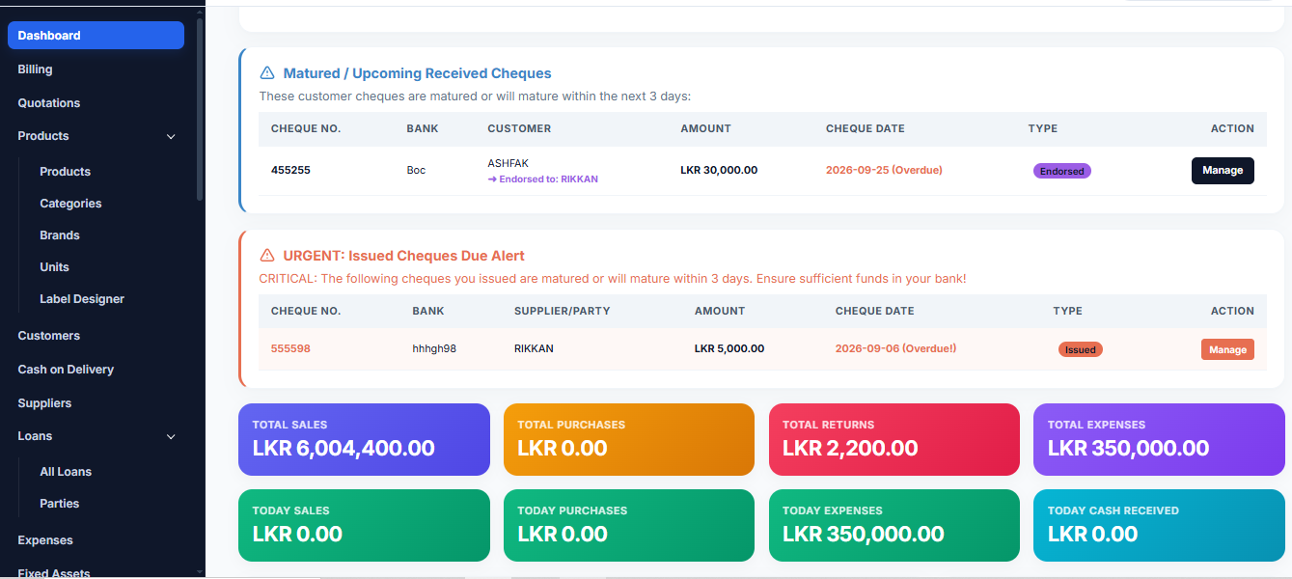
Task: Click the Supplier/Party column header
Action: pos(562,311)
